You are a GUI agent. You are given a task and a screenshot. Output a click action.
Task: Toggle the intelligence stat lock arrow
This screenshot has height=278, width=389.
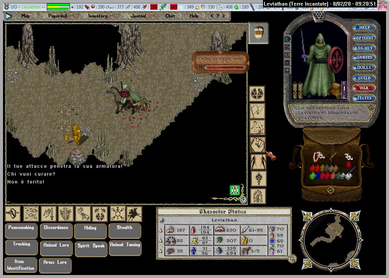coord(161,251)
